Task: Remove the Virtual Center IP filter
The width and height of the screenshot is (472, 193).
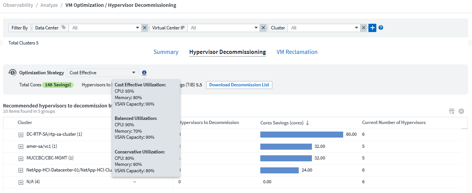Action: [263, 28]
